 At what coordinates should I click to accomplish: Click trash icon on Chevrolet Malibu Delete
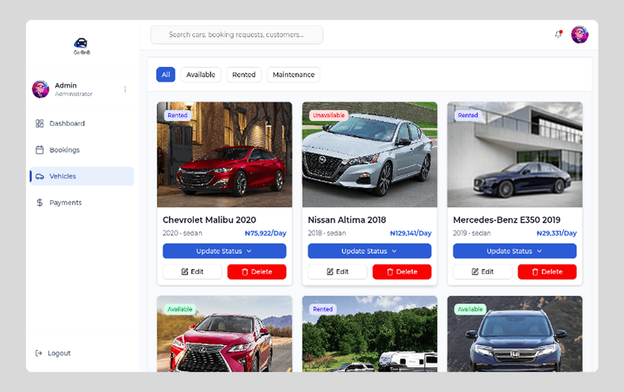[244, 272]
